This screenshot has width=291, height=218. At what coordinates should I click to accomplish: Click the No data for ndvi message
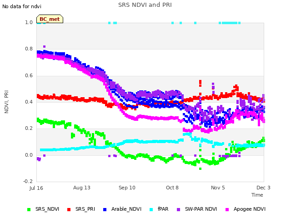(22, 6)
